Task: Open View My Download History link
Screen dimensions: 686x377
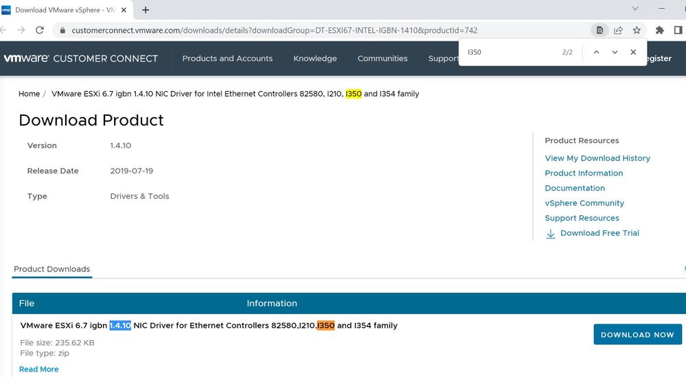Action: pos(597,158)
